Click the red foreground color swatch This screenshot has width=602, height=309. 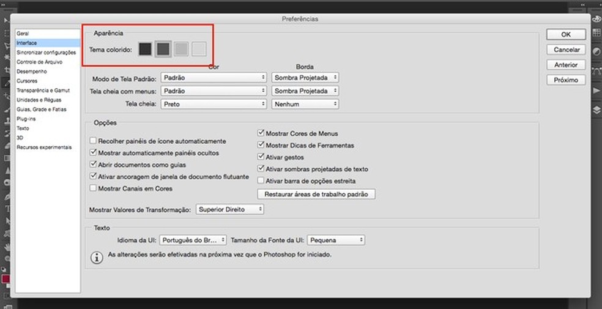click(5, 279)
